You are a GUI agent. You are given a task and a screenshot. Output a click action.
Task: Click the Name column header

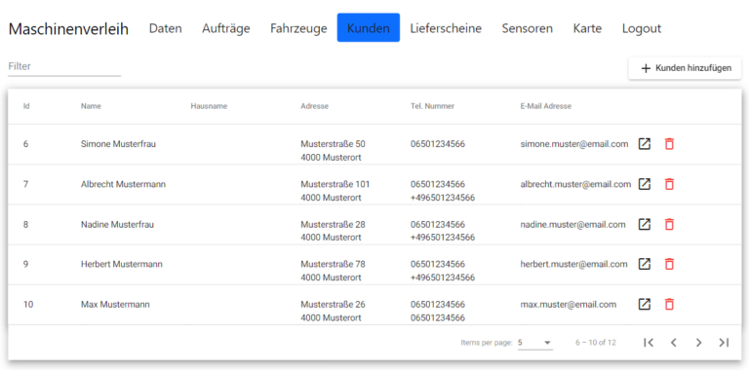pyautogui.click(x=91, y=106)
